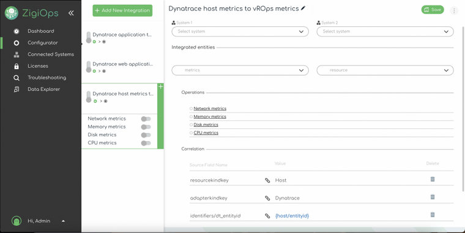
Task: Click the Licenses padlock icon
Action: [x=17, y=66]
